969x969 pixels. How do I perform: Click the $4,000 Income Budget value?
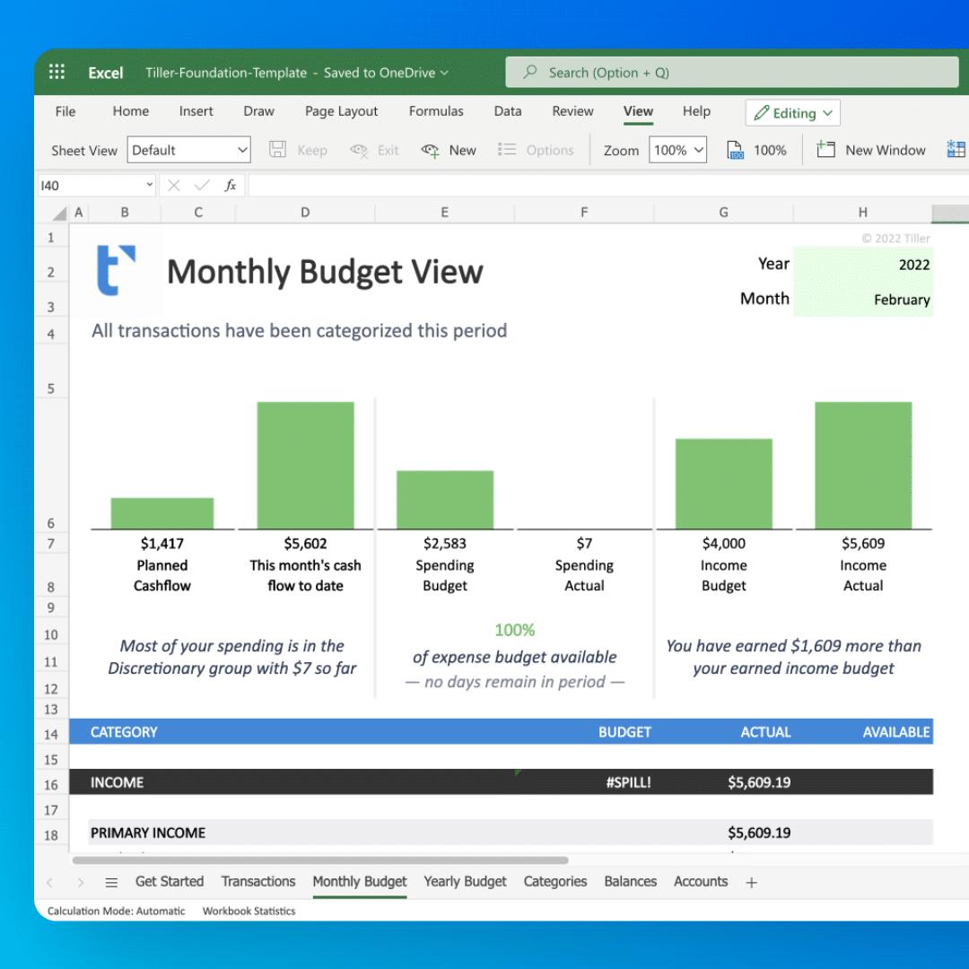724,544
